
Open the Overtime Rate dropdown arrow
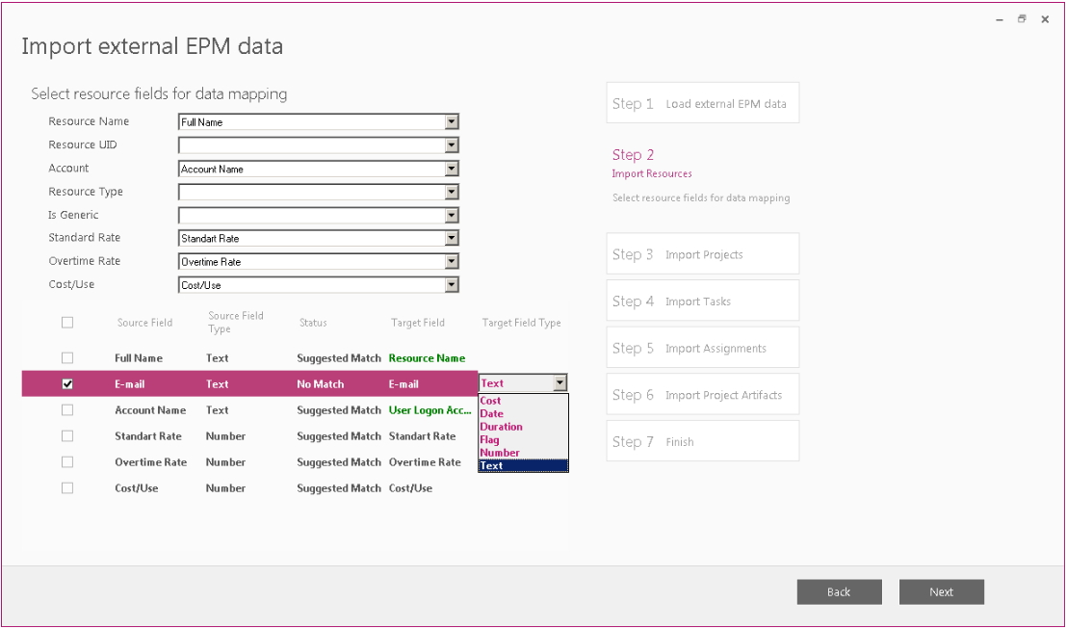click(452, 261)
